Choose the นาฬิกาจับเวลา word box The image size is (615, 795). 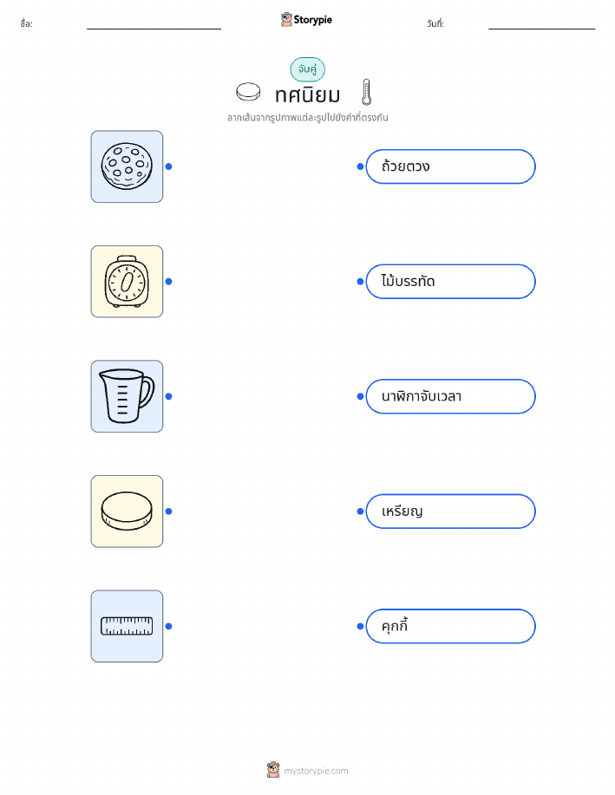(x=450, y=396)
